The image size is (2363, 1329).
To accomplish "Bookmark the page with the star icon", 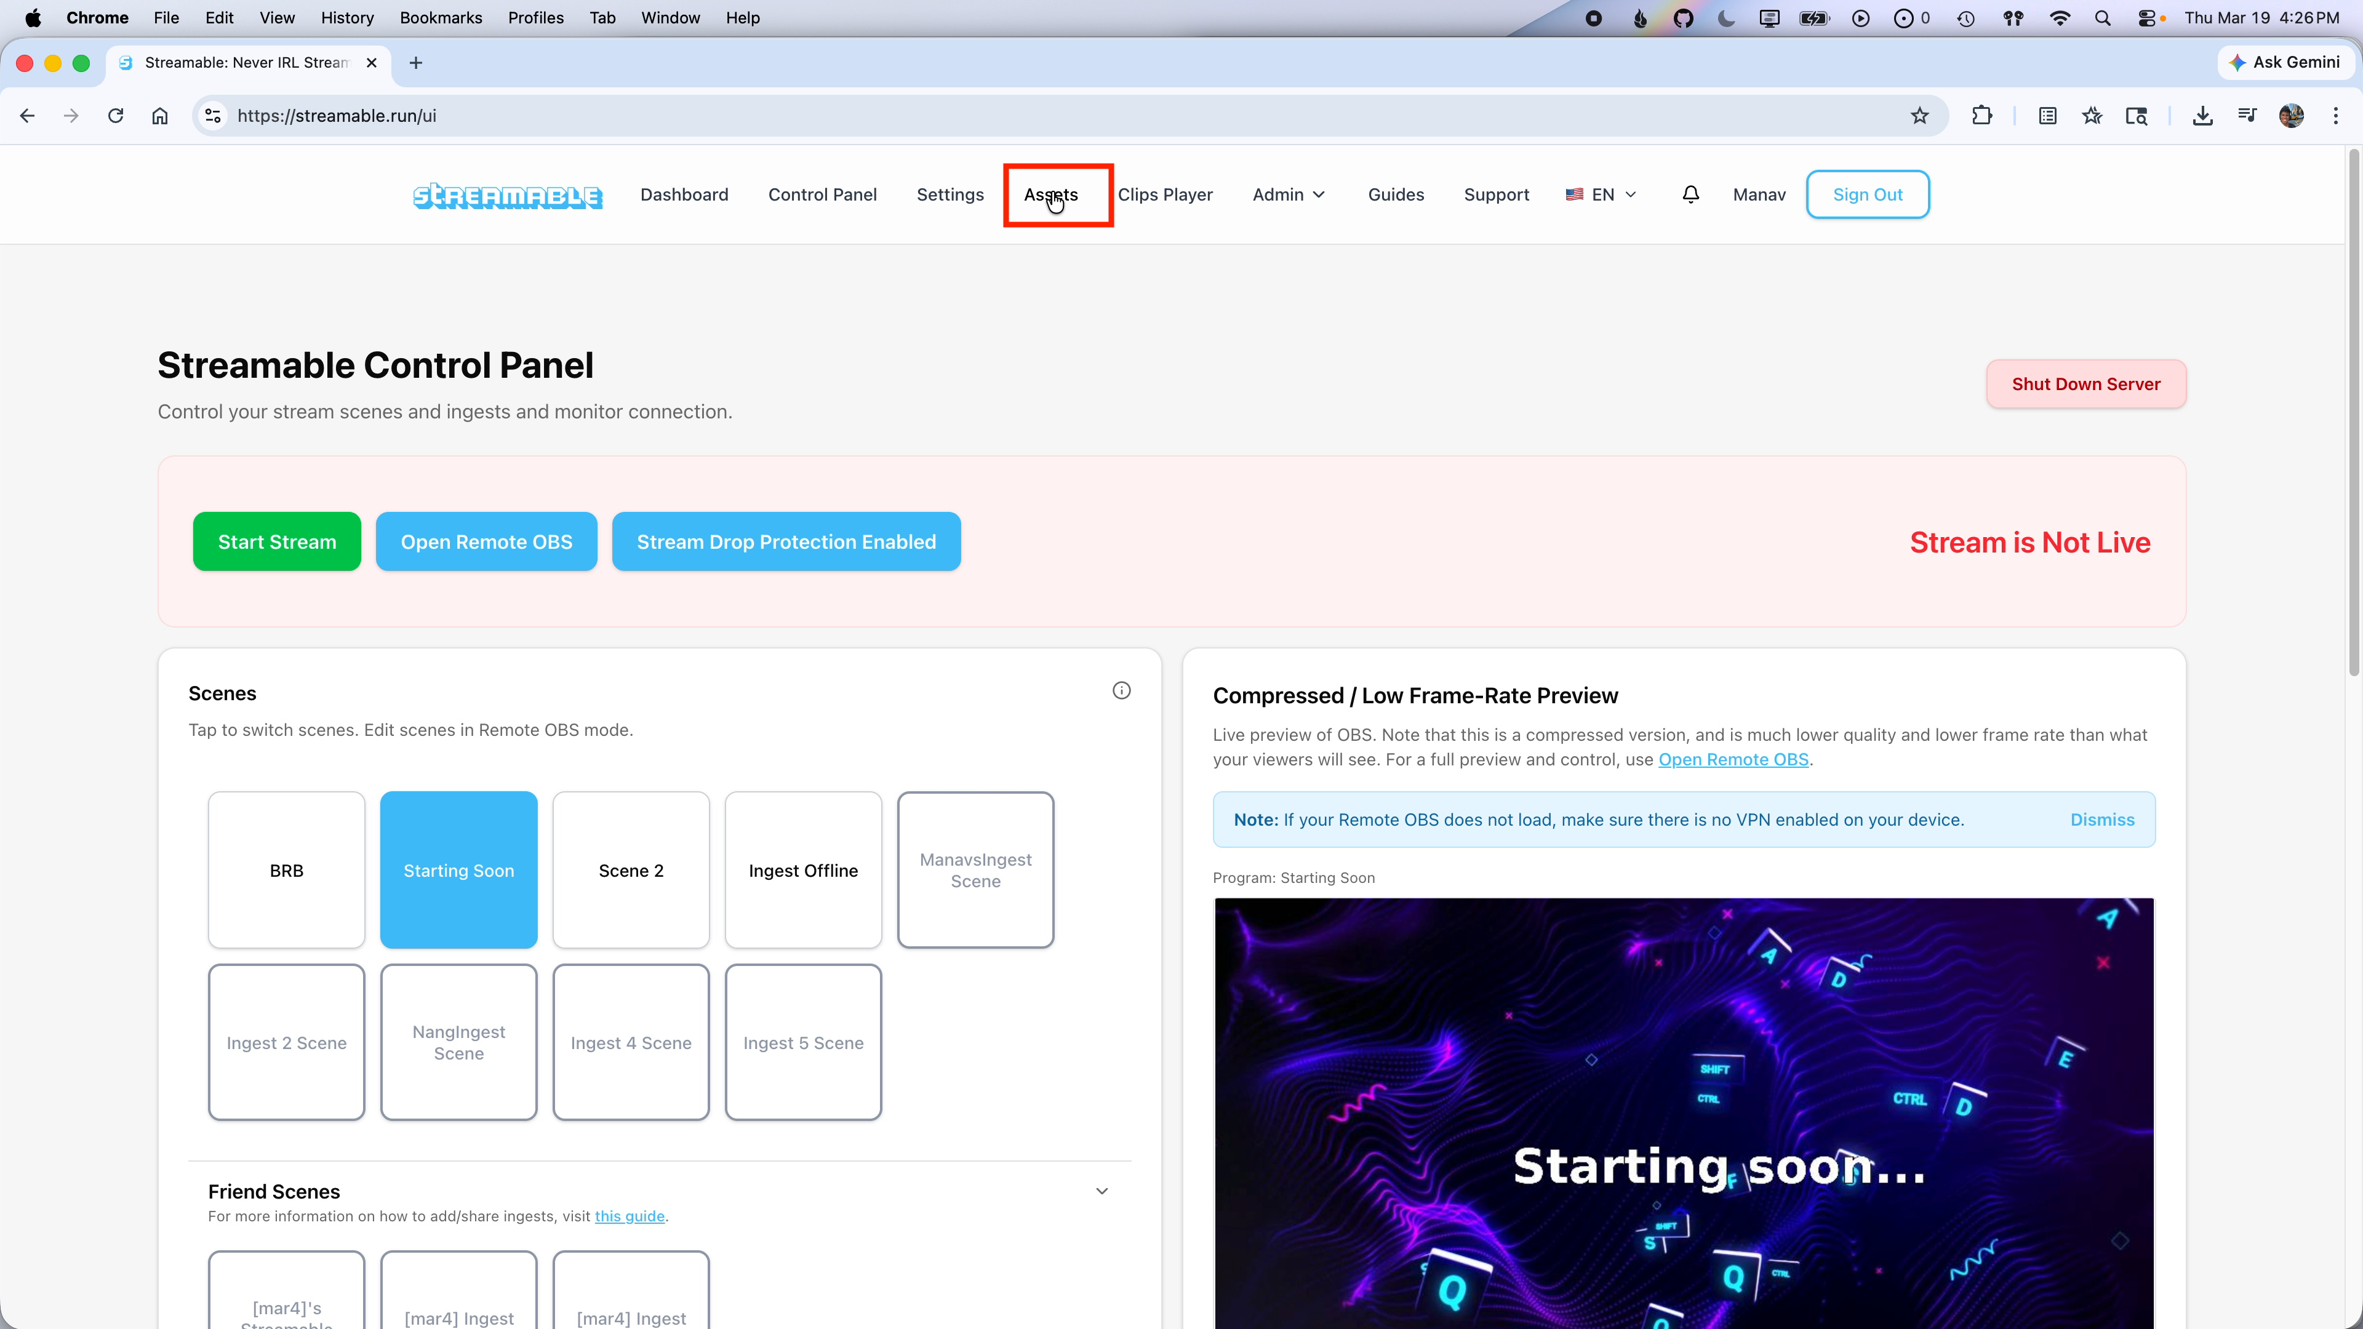I will (1919, 116).
